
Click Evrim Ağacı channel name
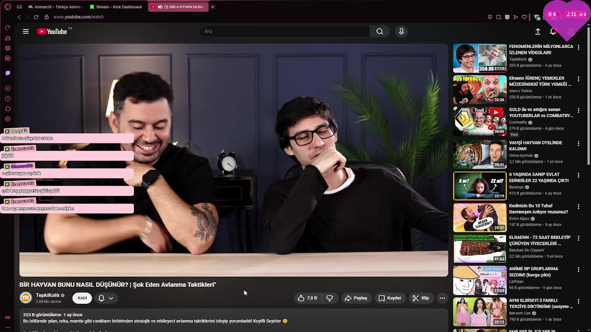(519, 219)
